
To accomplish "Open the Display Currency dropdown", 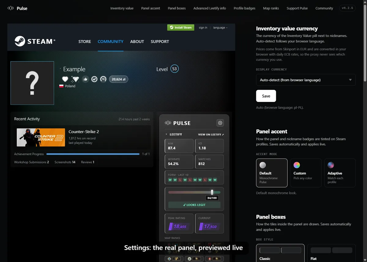I will [306, 80].
